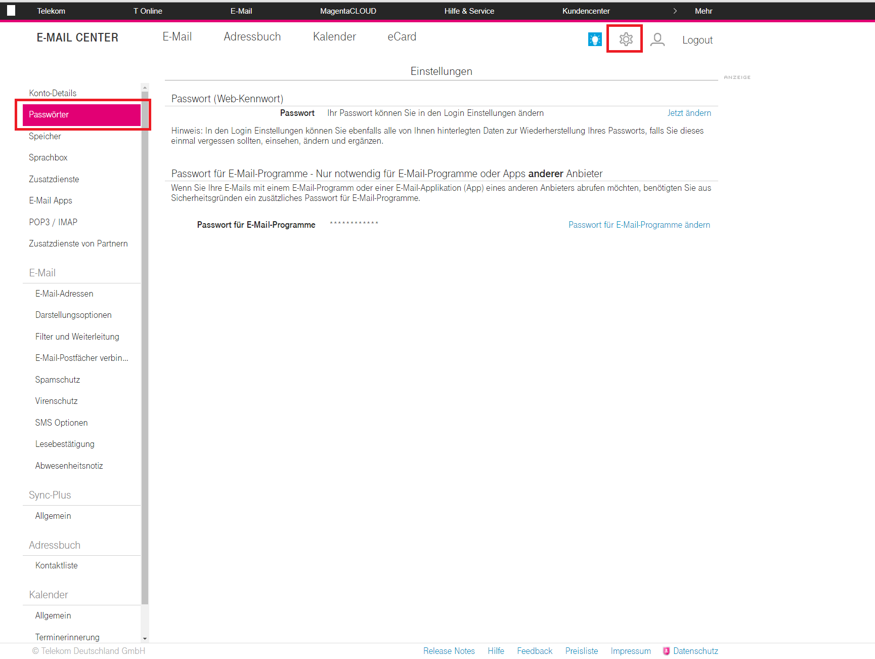This screenshot has height=659, width=875.
Task: Click Passwort für E-Mail-Programme ändern link
Action: 639,225
